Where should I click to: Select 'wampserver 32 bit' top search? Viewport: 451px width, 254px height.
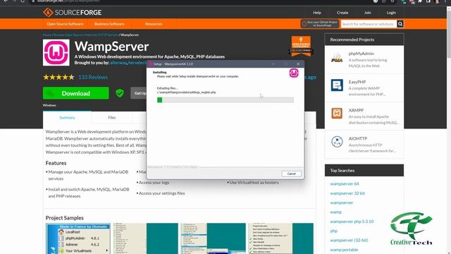(x=347, y=193)
